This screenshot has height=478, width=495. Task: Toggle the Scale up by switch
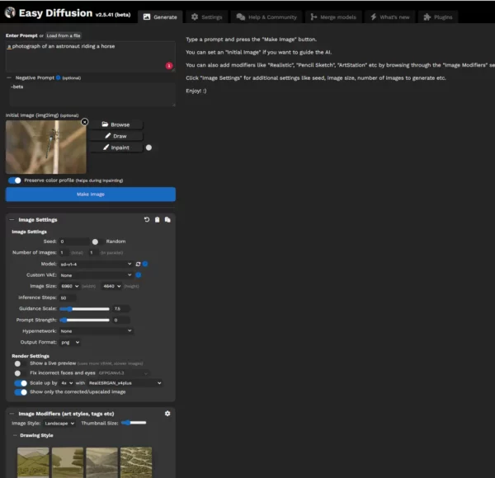pyautogui.click(x=21, y=383)
